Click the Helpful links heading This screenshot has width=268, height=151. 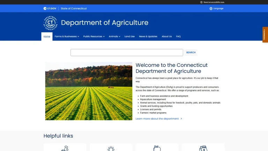(x=58, y=136)
